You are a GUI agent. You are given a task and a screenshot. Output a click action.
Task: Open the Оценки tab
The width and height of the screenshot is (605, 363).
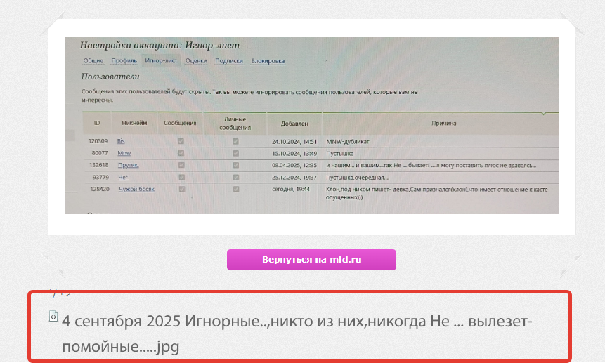click(x=196, y=60)
